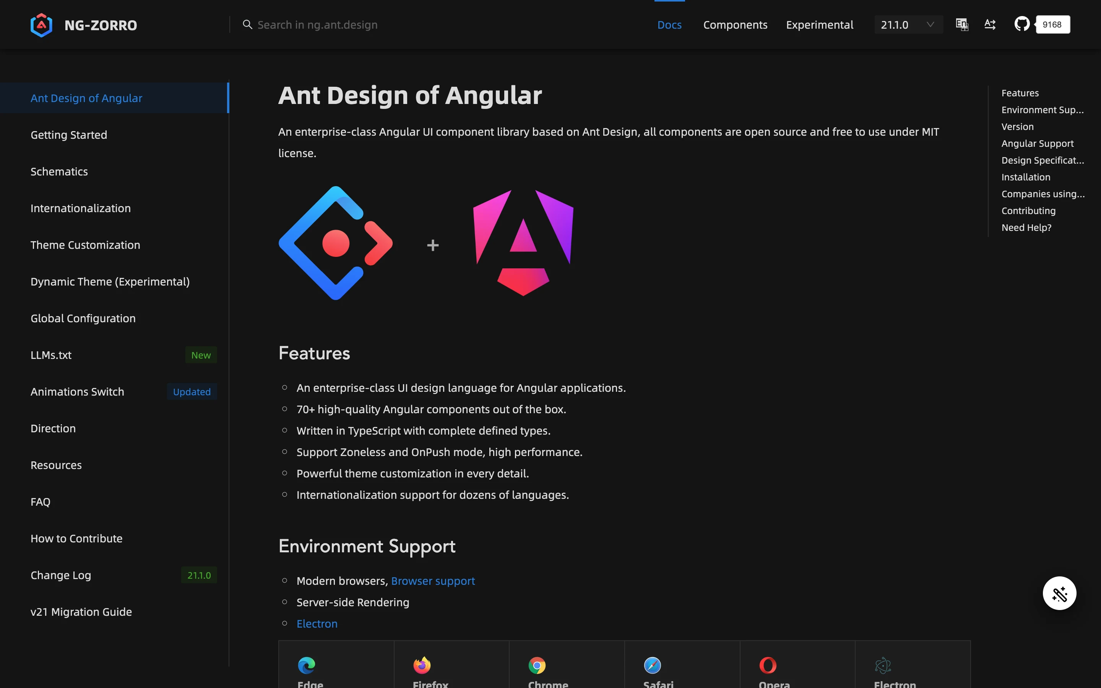Select Direction in the sidebar
The height and width of the screenshot is (688, 1101).
pyautogui.click(x=114, y=428)
